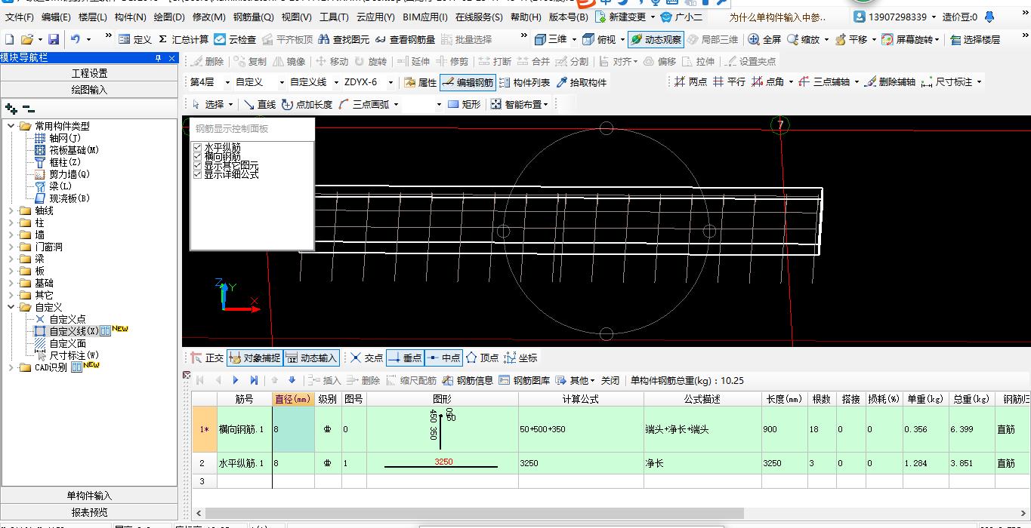
Task: Click the 汇总计算 summation icon button
Action: tap(184, 39)
